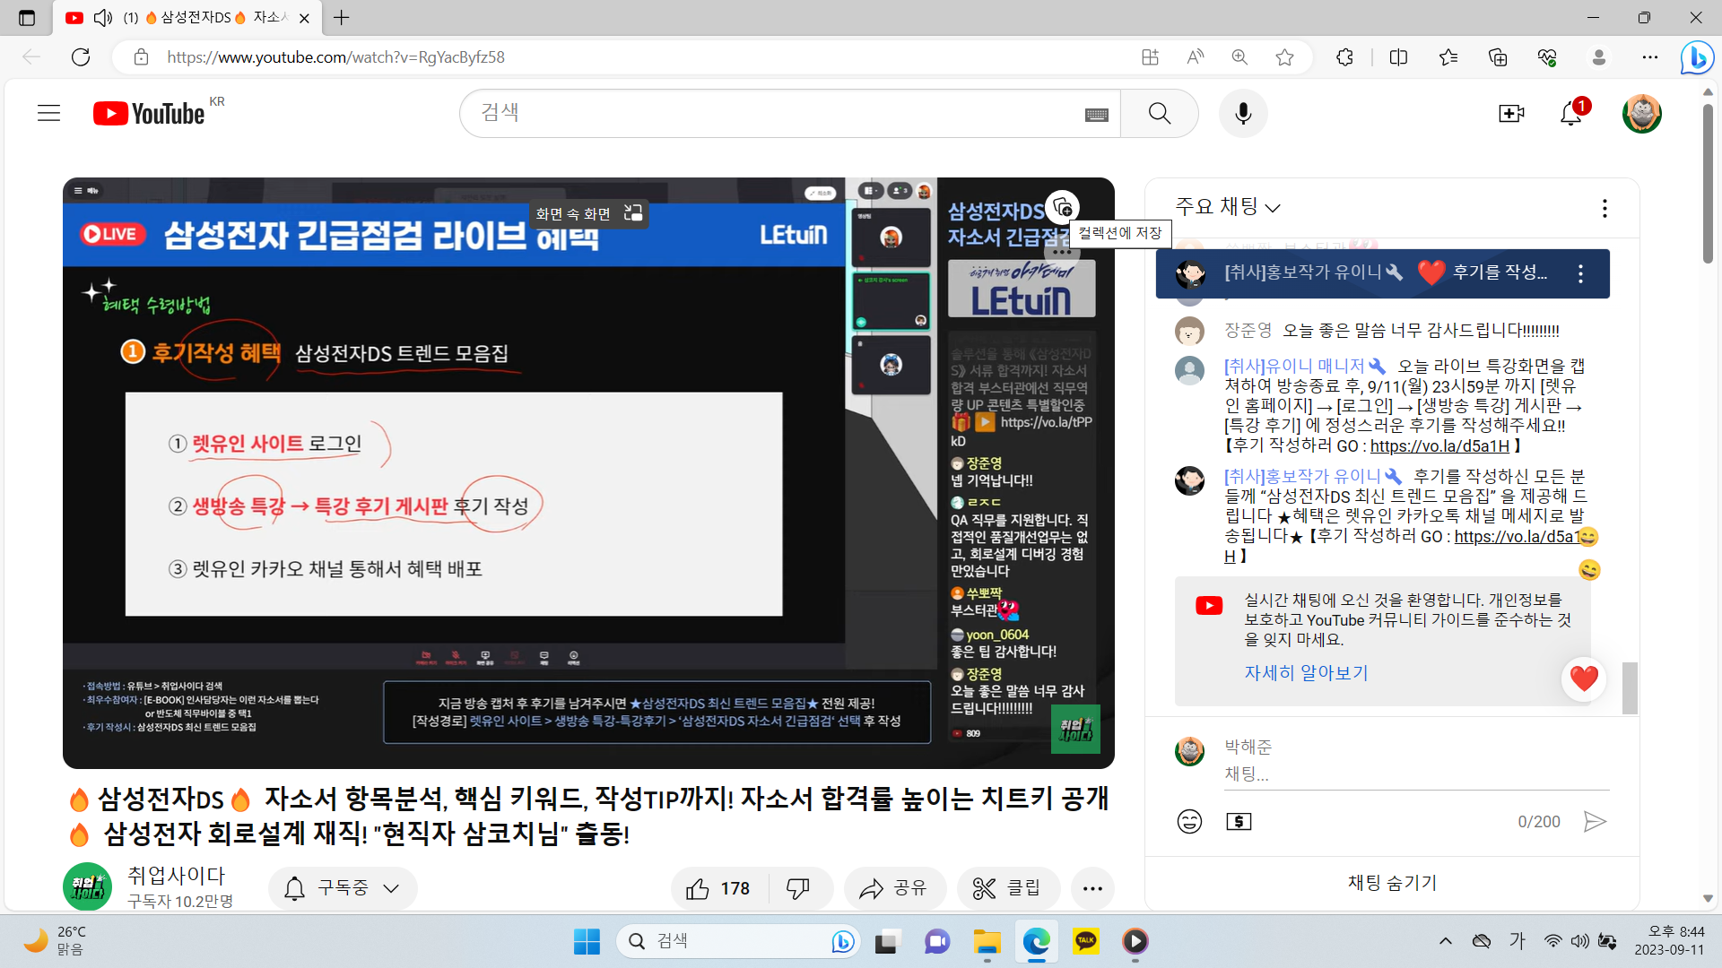
Task: Open the taskbar weather widget
Action: 54,941
